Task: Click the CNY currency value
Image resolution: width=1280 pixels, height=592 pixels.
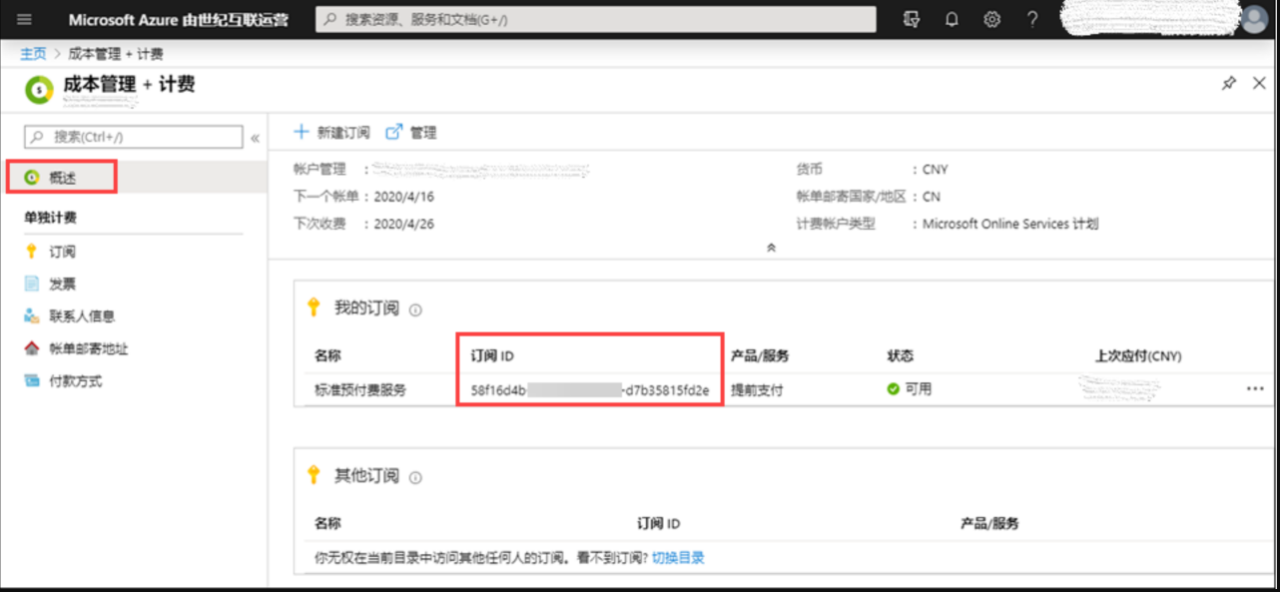Action: (936, 170)
